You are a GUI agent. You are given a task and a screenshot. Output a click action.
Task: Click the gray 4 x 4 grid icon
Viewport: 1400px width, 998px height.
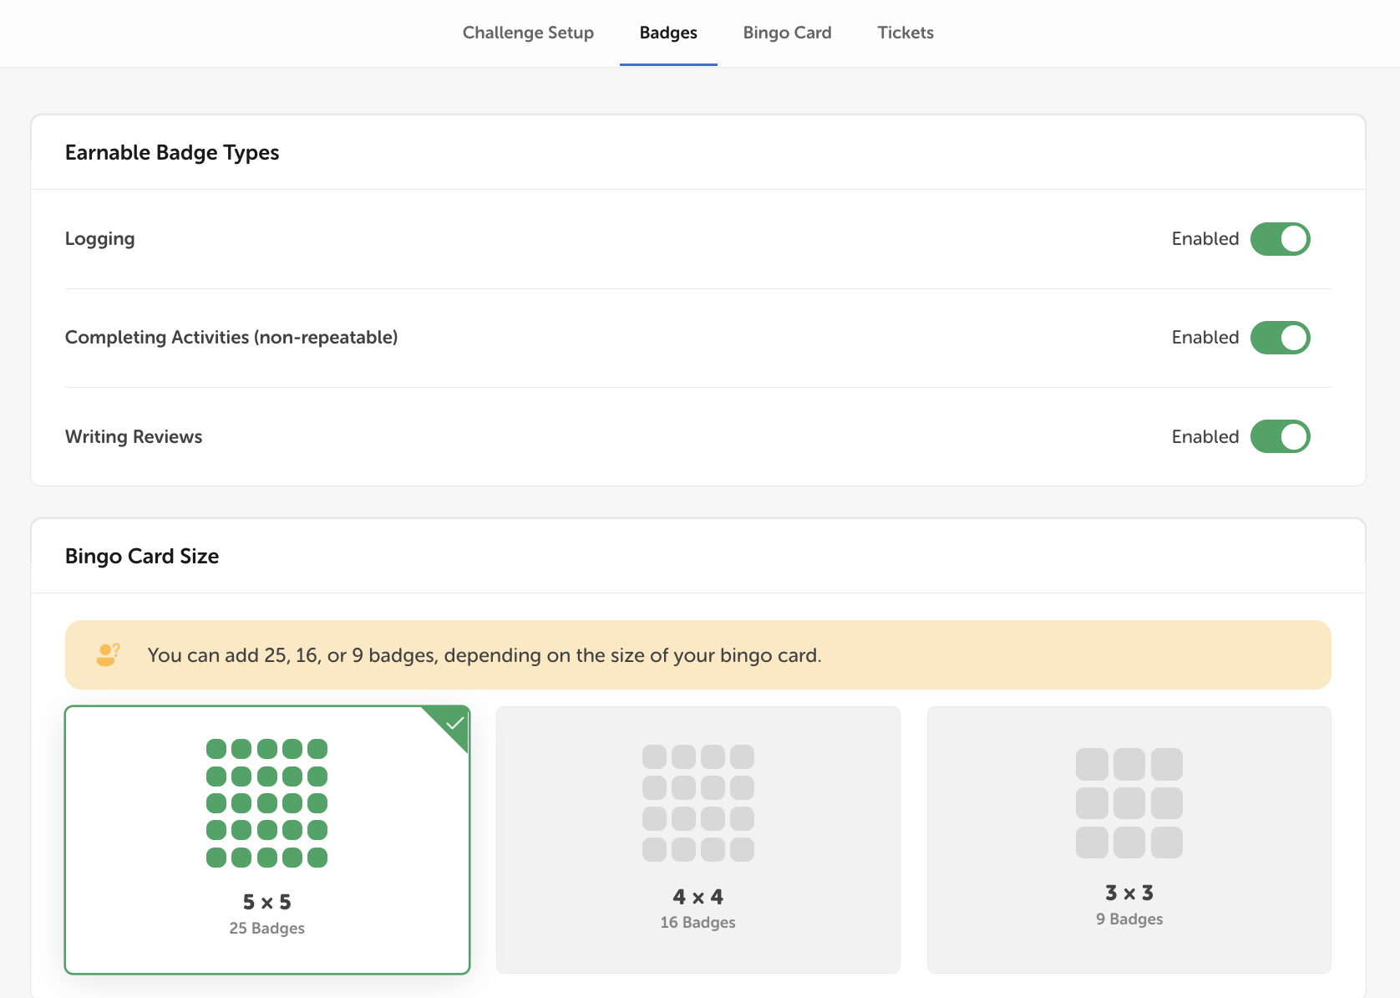pos(697,802)
